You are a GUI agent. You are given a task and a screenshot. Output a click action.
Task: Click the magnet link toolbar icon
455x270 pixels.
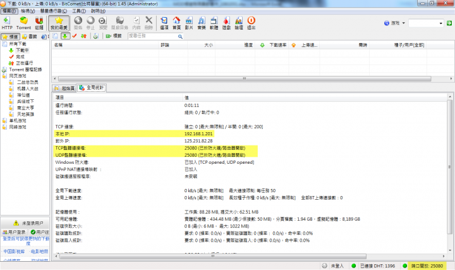click(39, 23)
